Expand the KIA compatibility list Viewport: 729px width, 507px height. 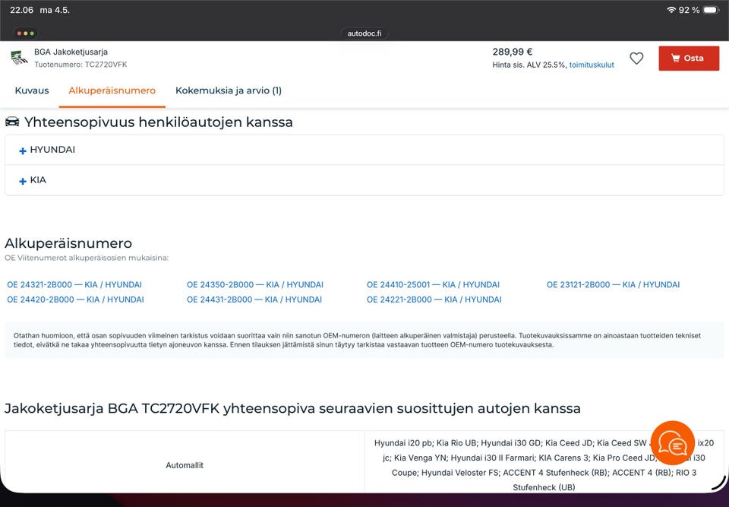tap(364, 180)
